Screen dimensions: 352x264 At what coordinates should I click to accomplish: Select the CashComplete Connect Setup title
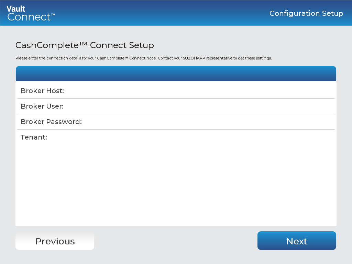pos(85,45)
